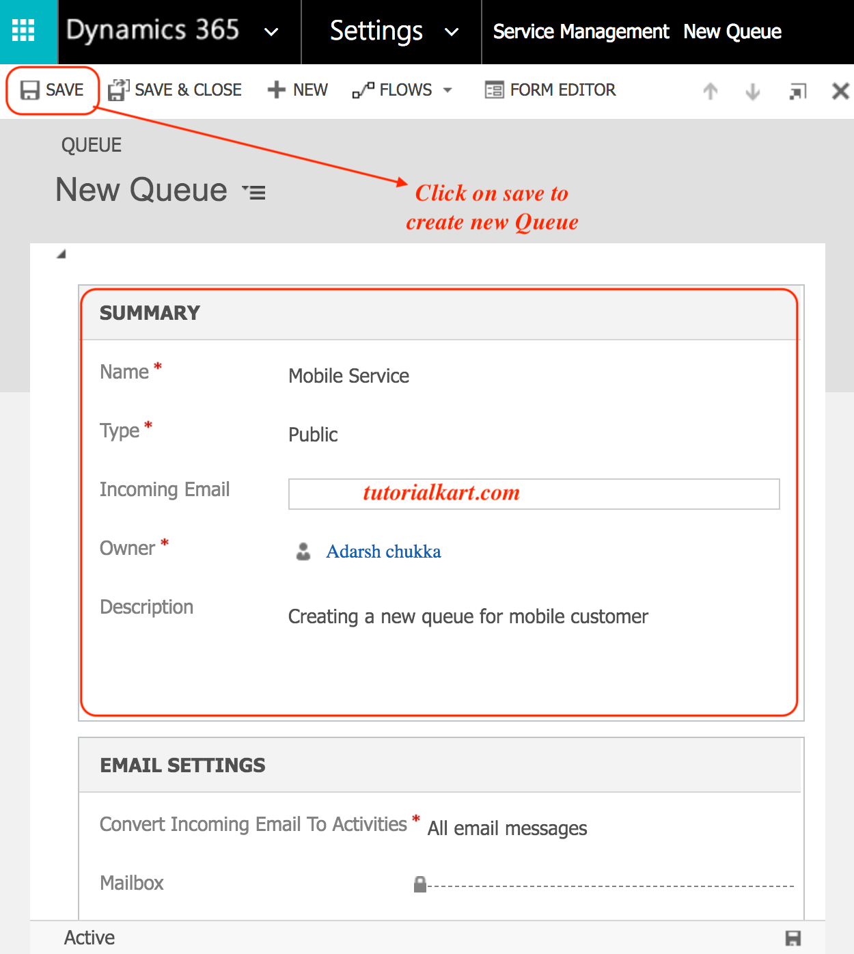Screen dimensions: 854x954
Task: Click the Save icon in the toolbar
Action: [x=29, y=90]
